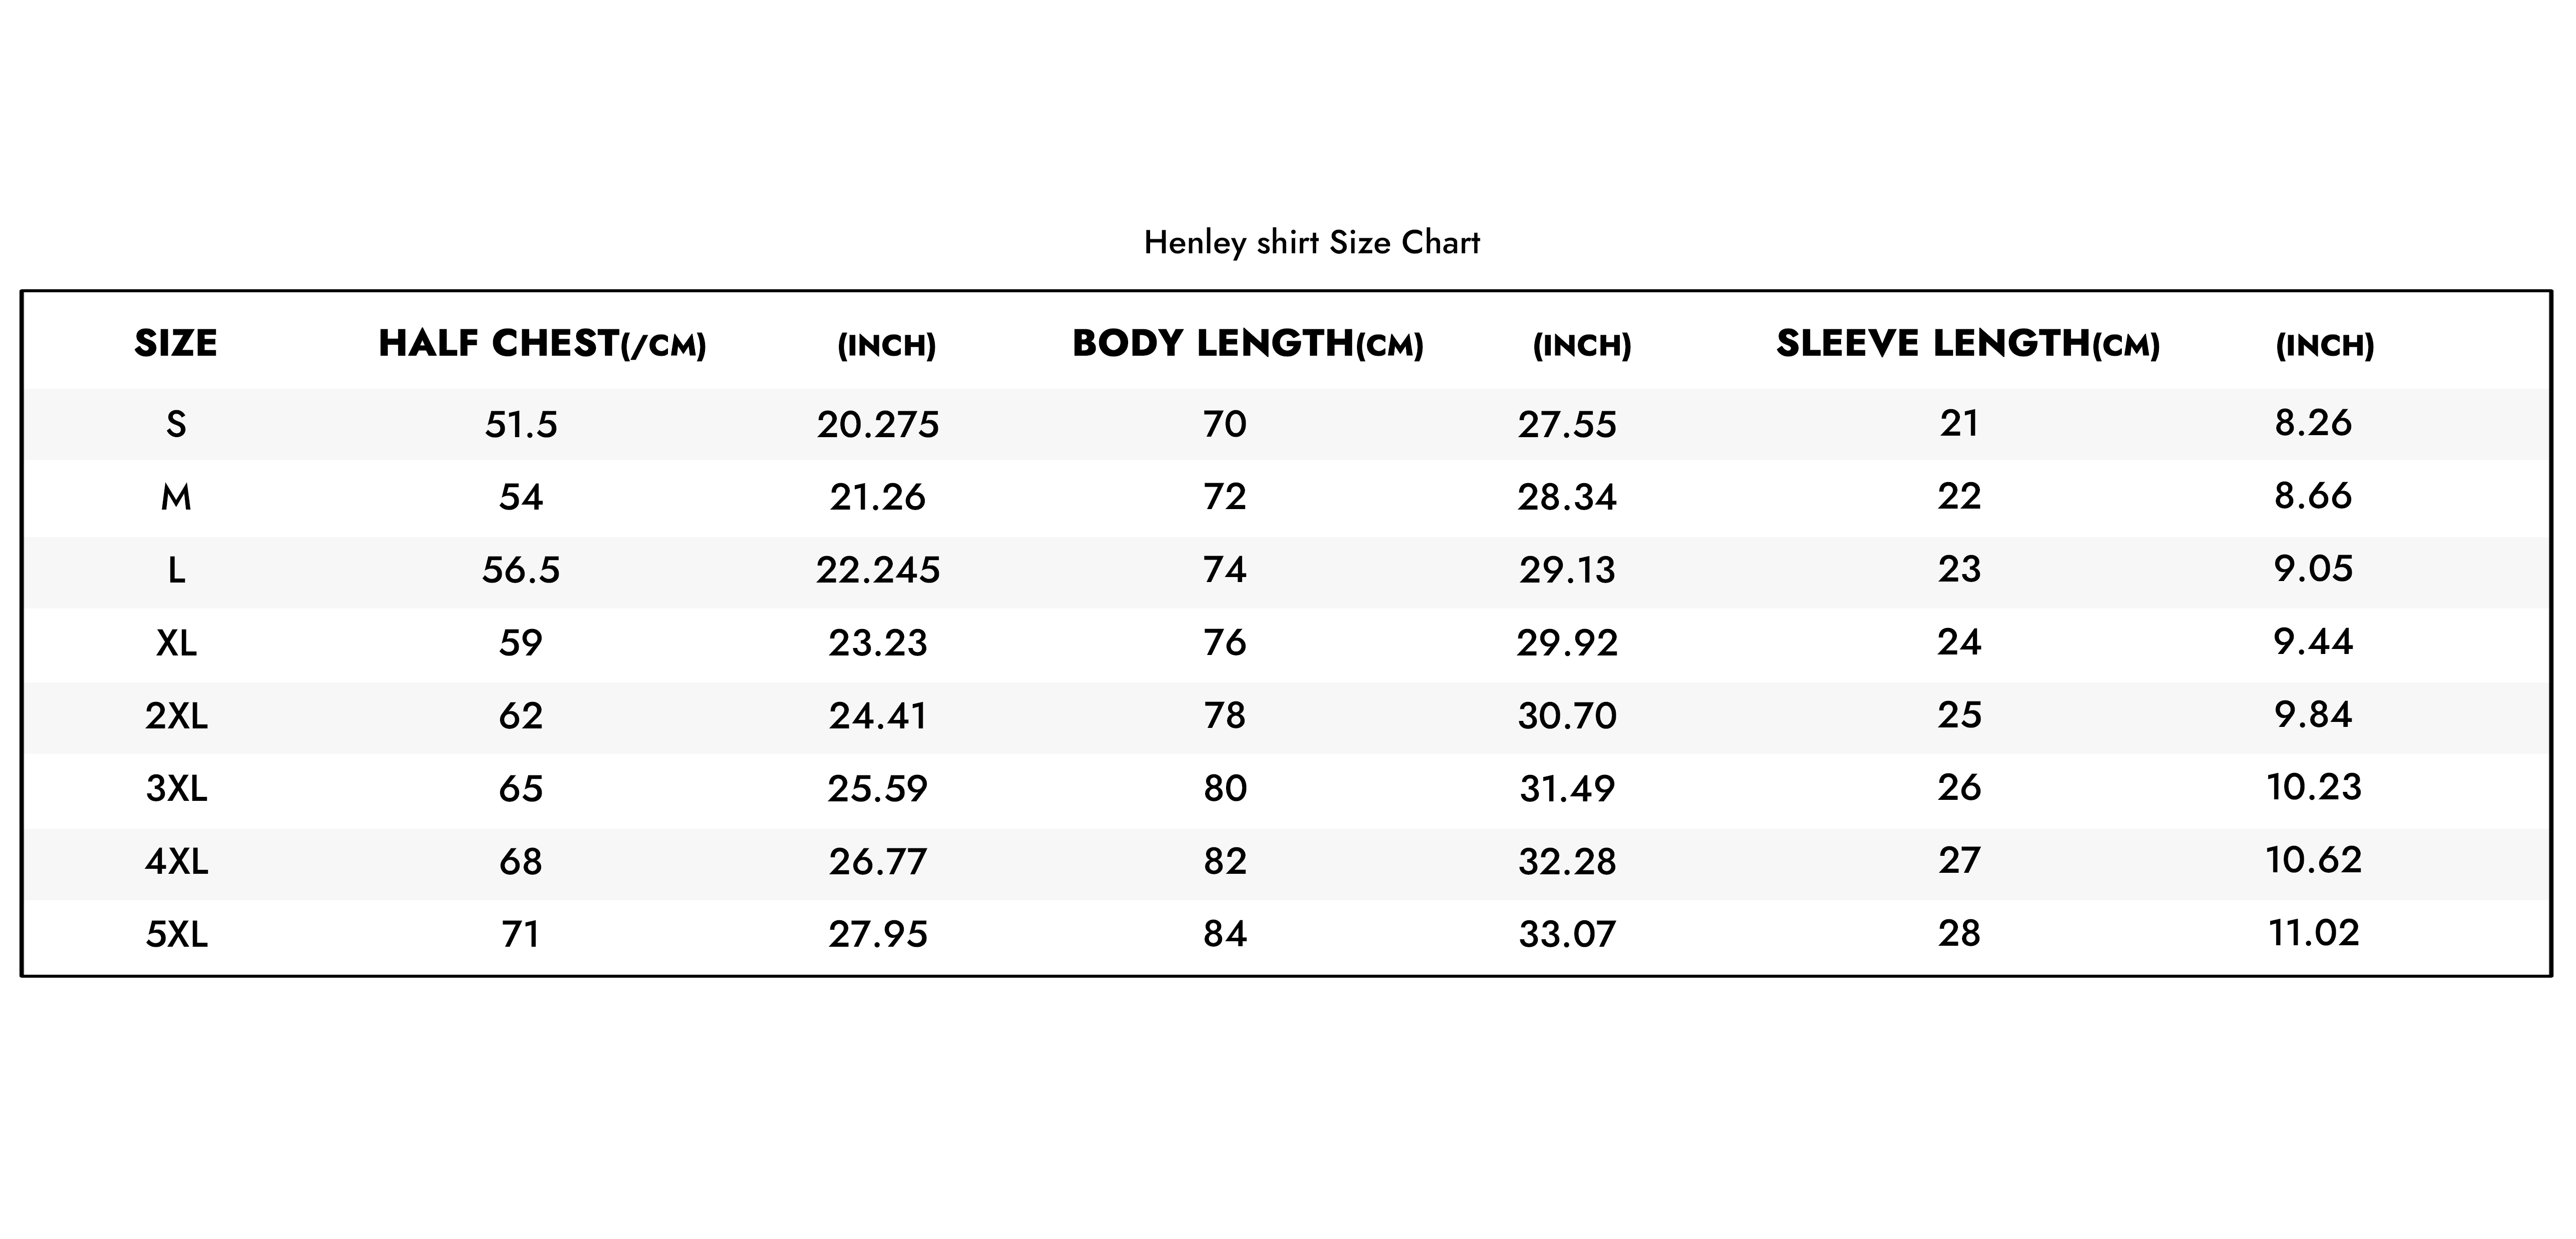Click the 11.02 sleeve length inch value
The image size is (2576, 1239).
[2314, 933]
